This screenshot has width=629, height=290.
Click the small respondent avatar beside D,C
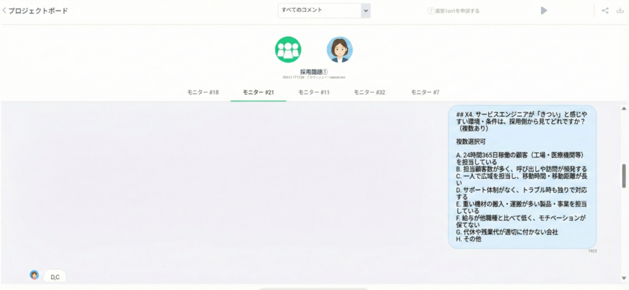34,275
